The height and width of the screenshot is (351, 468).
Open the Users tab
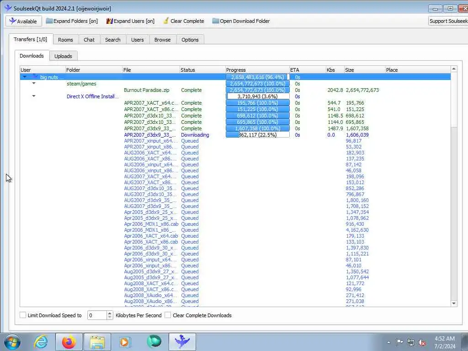pyautogui.click(x=137, y=40)
